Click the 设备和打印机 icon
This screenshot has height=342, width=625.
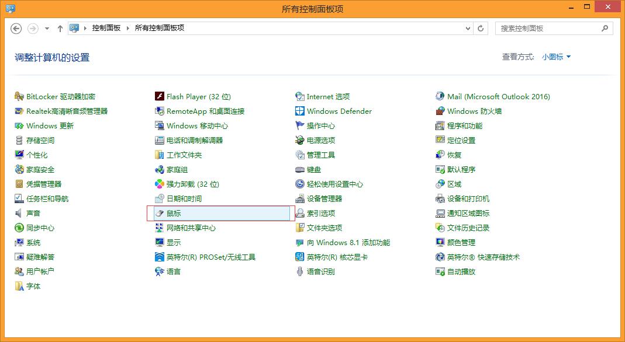click(x=441, y=199)
